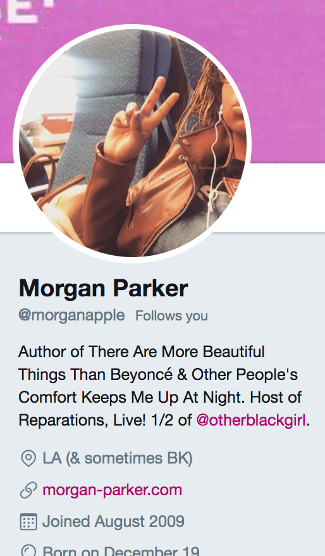The image size is (325, 556).
Task: Open Morgan Parker's circular profile photo
Action: pyautogui.click(x=132, y=144)
